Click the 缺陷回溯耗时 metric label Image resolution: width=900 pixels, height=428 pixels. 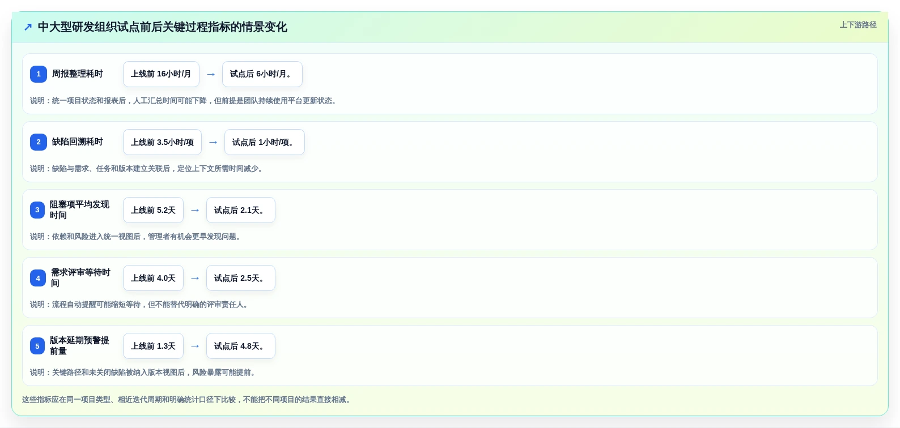point(78,142)
